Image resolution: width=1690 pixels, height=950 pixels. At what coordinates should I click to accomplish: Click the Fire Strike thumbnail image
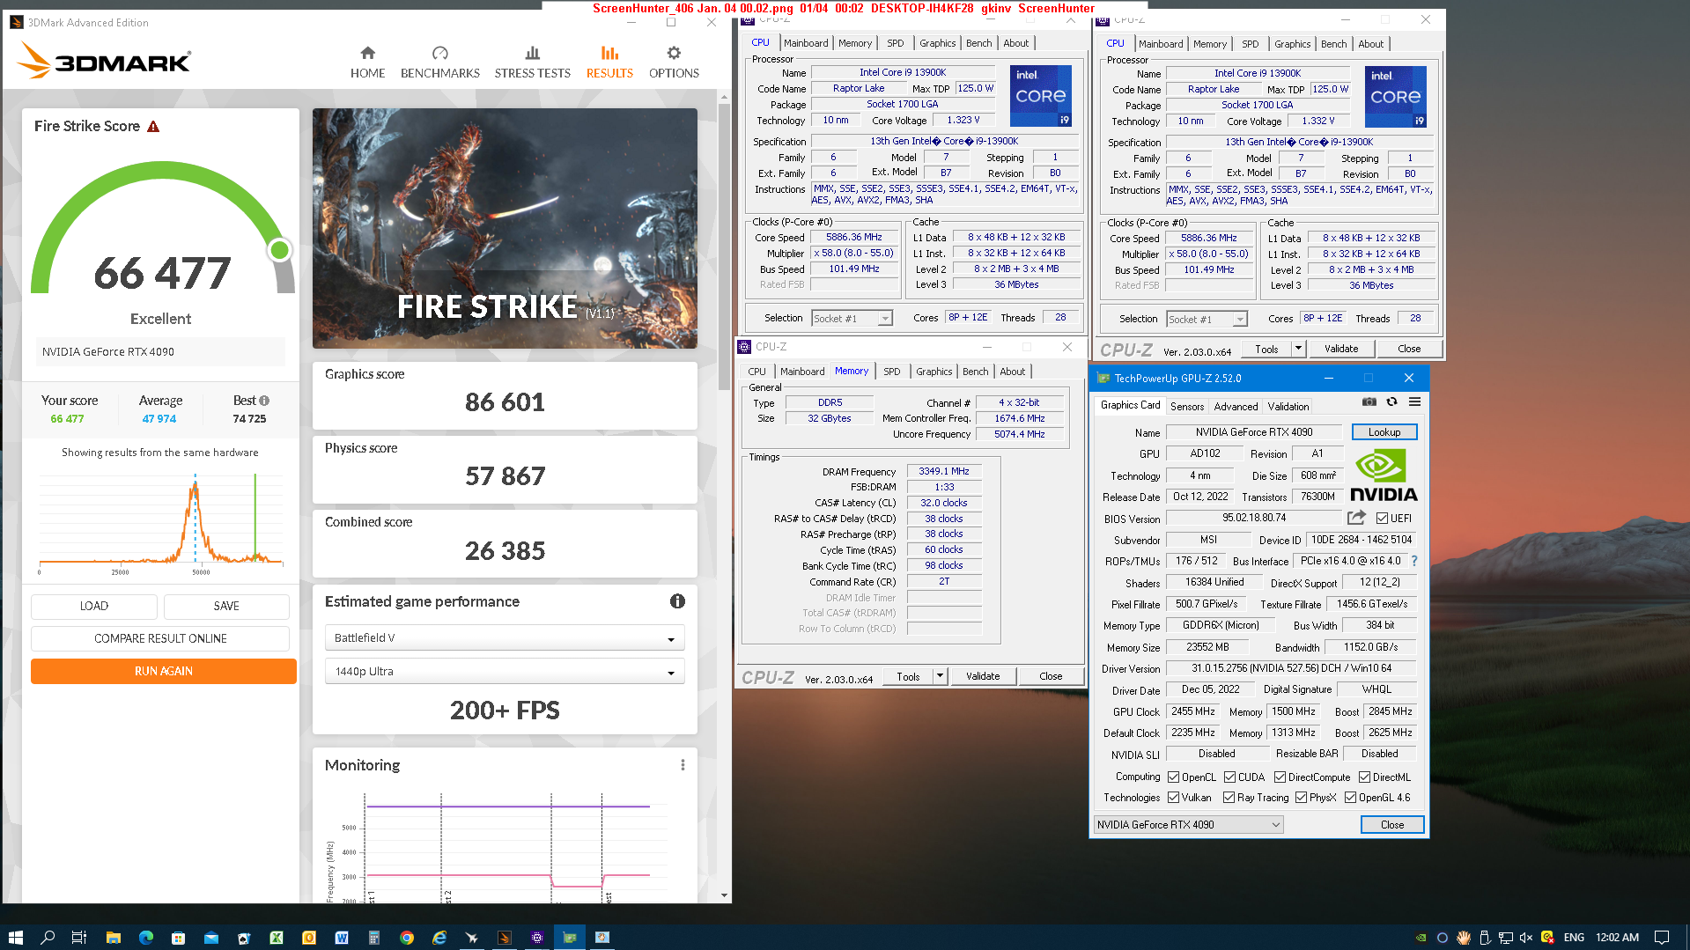coord(505,228)
